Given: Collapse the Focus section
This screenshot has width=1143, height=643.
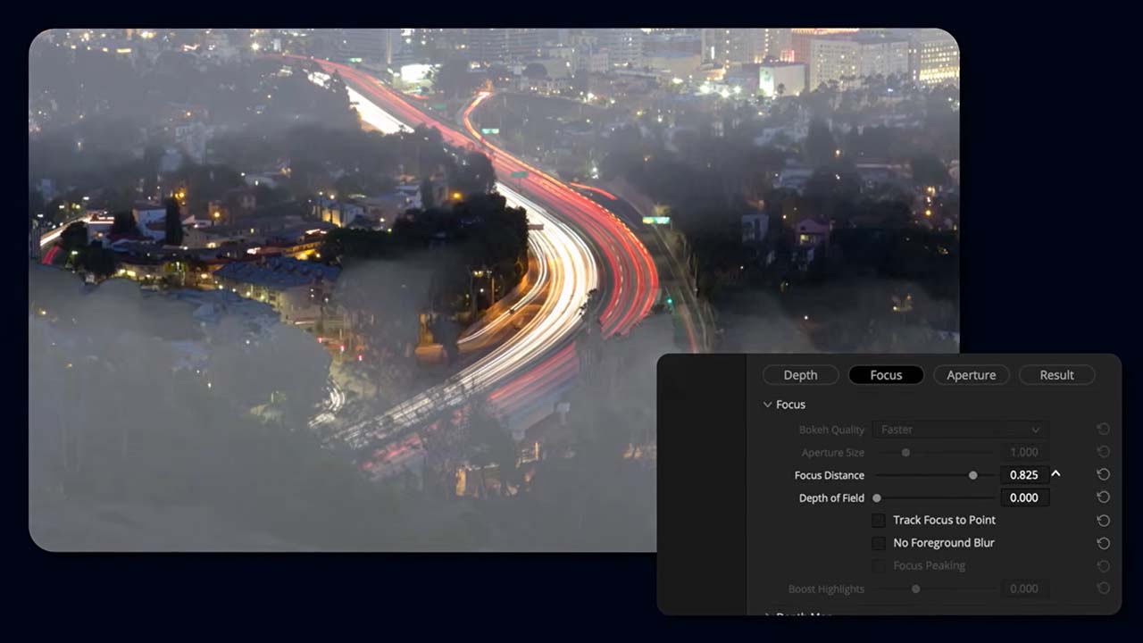Looking at the screenshot, I should point(767,405).
